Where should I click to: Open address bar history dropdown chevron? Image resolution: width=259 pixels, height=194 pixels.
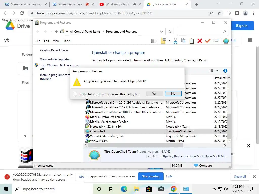pos(162,32)
